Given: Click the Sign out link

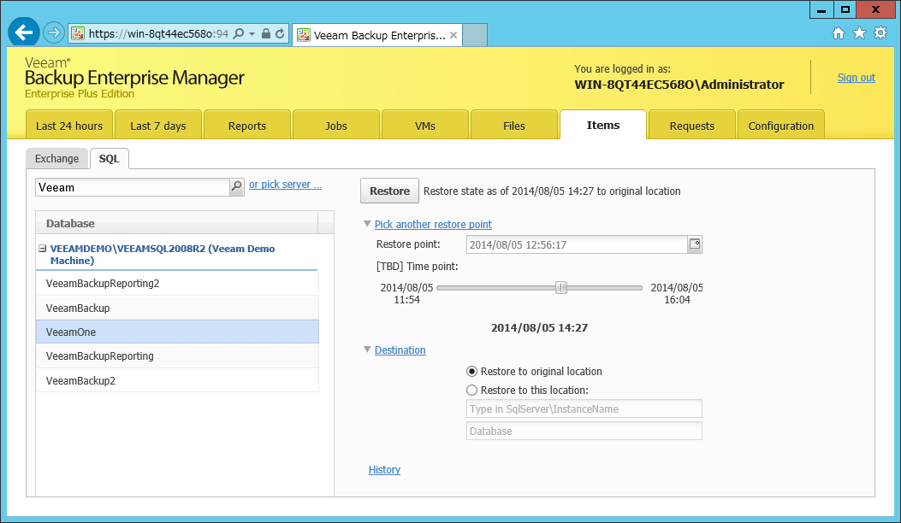Looking at the screenshot, I should pos(857,78).
